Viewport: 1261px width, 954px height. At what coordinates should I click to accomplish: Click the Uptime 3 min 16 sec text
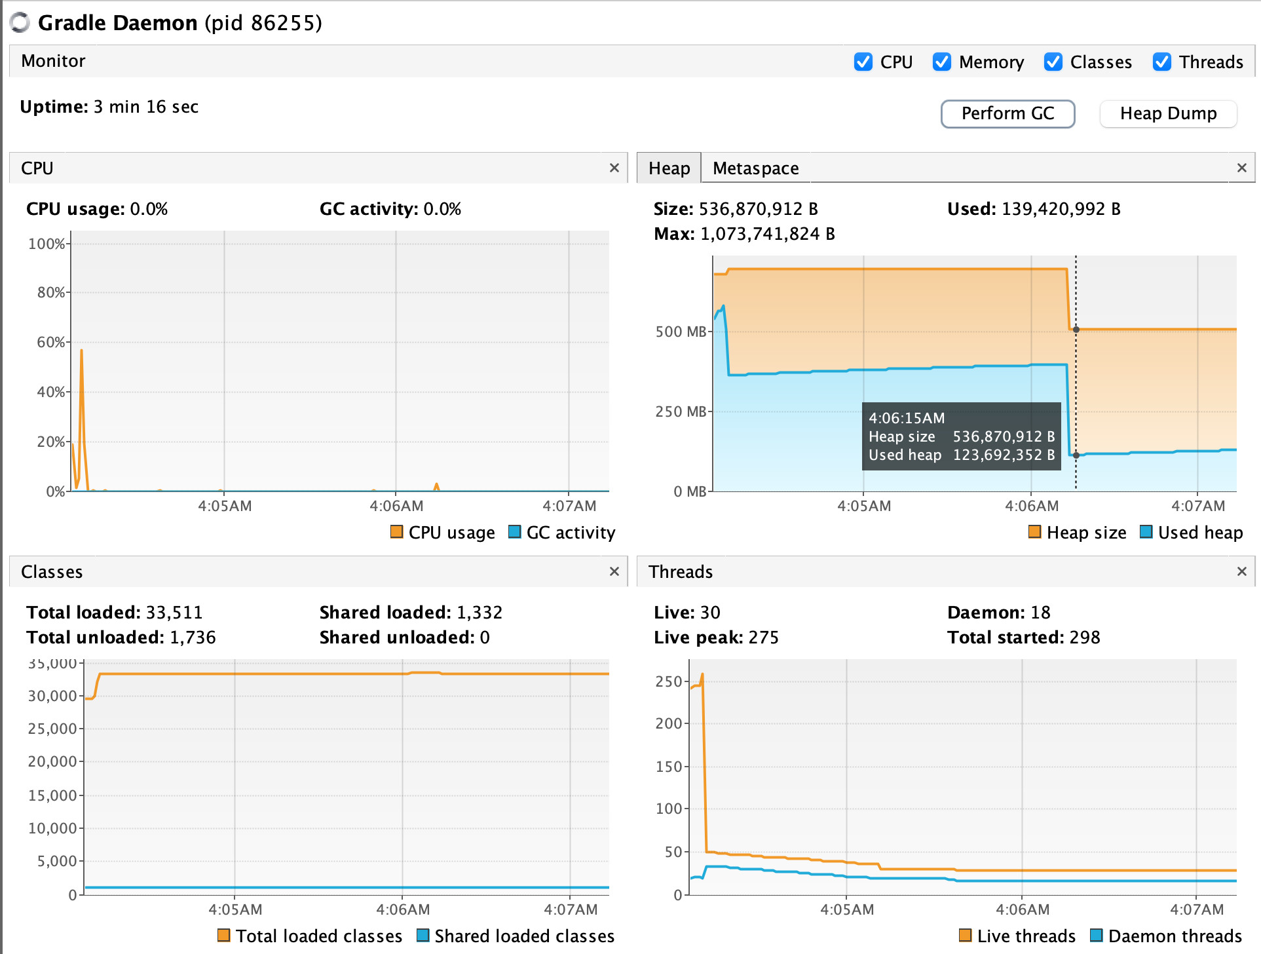point(109,107)
